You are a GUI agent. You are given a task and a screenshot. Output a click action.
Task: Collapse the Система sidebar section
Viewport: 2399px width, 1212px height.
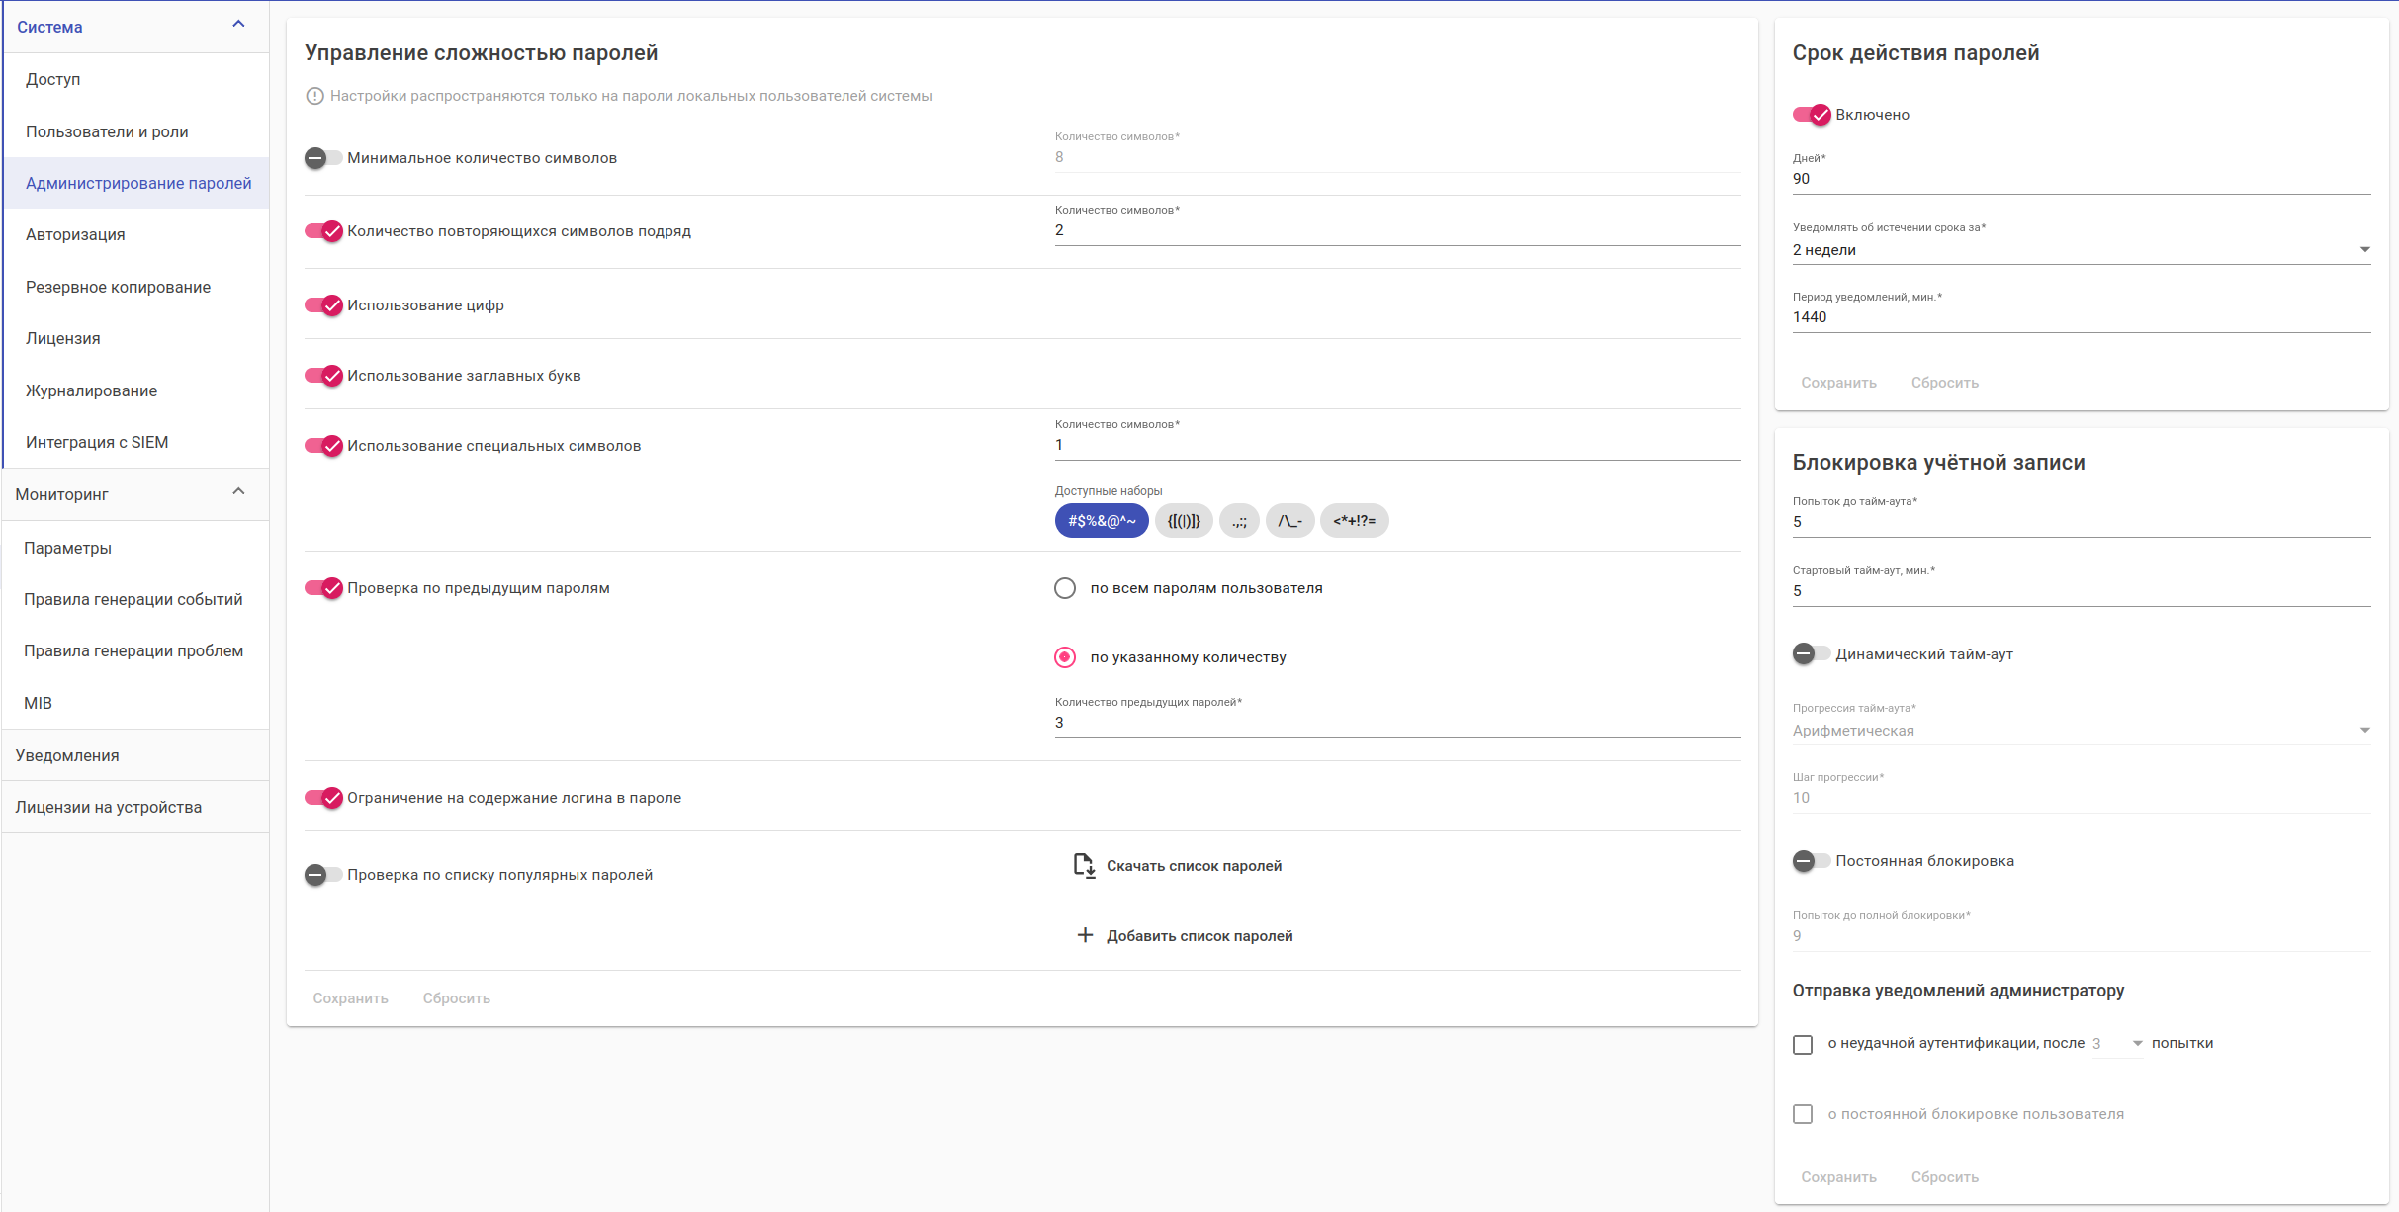pyautogui.click(x=238, y=25)
